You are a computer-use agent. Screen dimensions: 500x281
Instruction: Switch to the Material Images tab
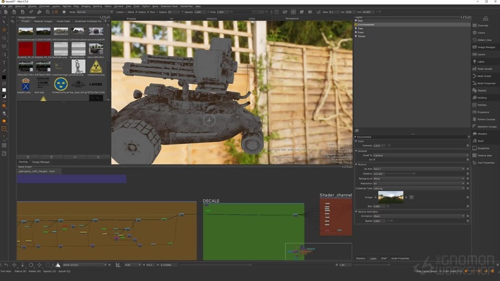(x=43, y=21)
